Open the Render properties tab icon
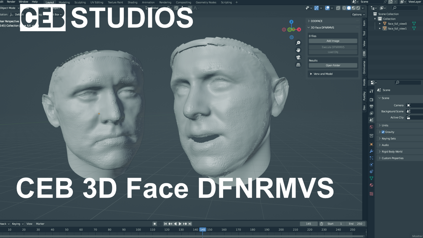Screen dimensions: 423x238 (x=372, y=99)
